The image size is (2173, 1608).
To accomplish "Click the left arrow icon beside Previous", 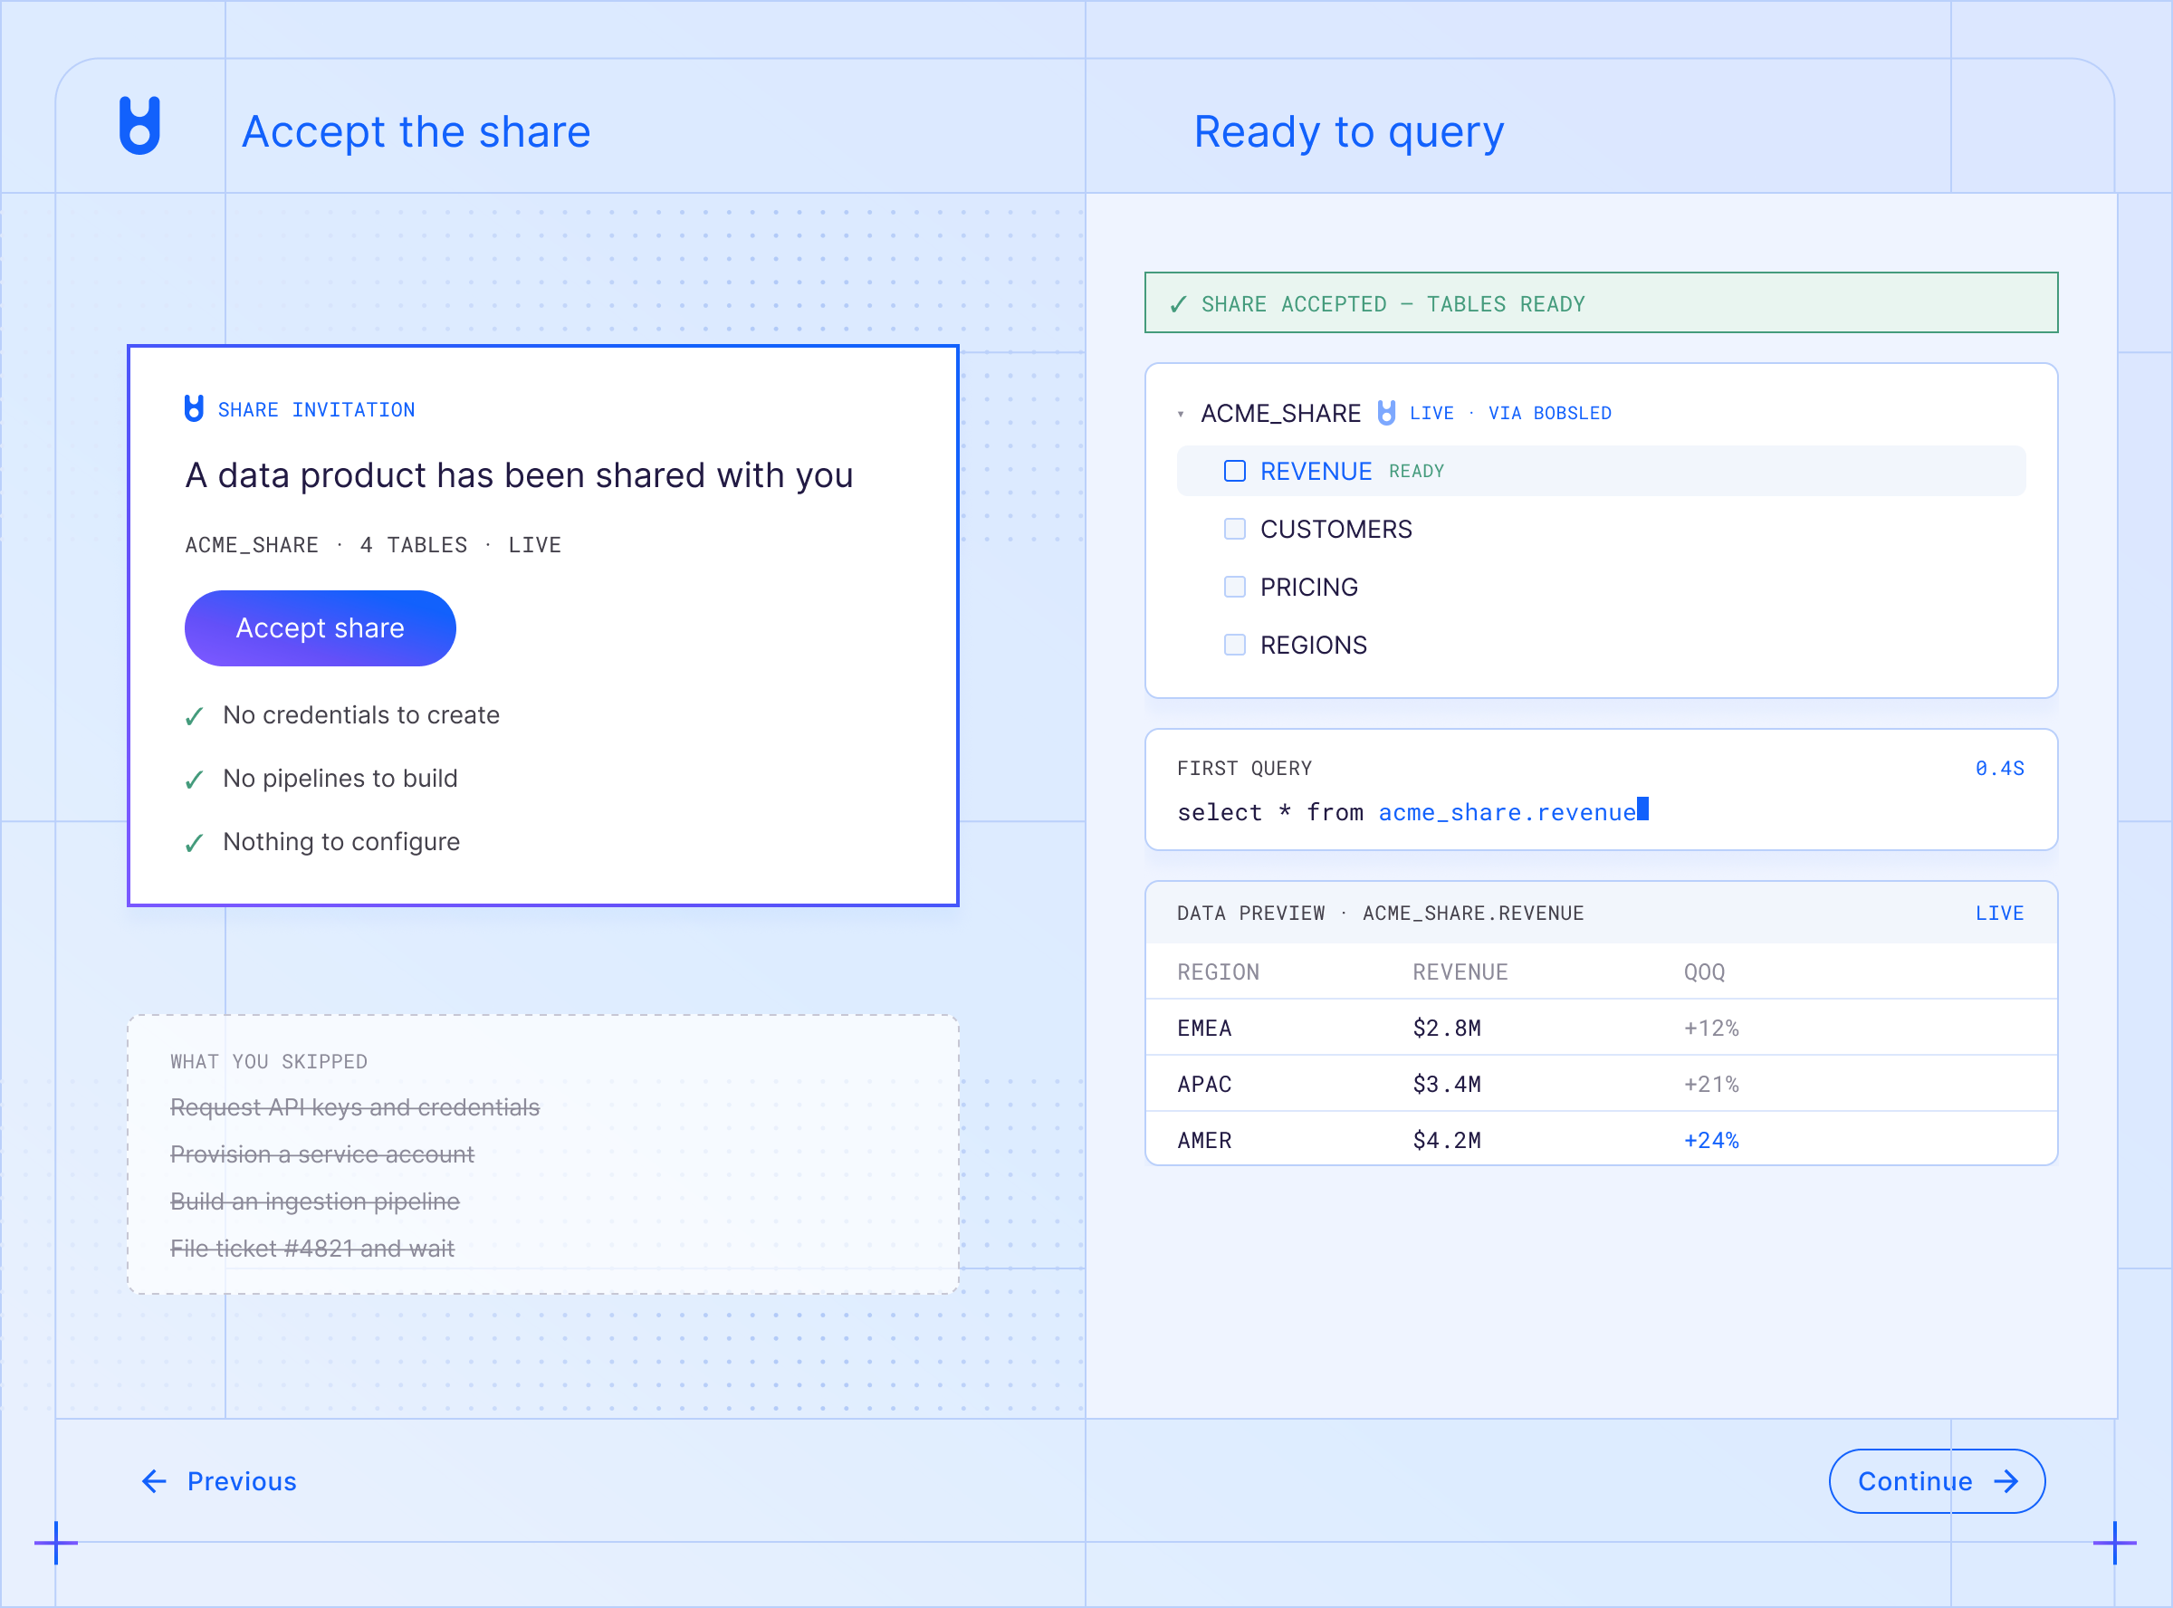I will 154,1481.
